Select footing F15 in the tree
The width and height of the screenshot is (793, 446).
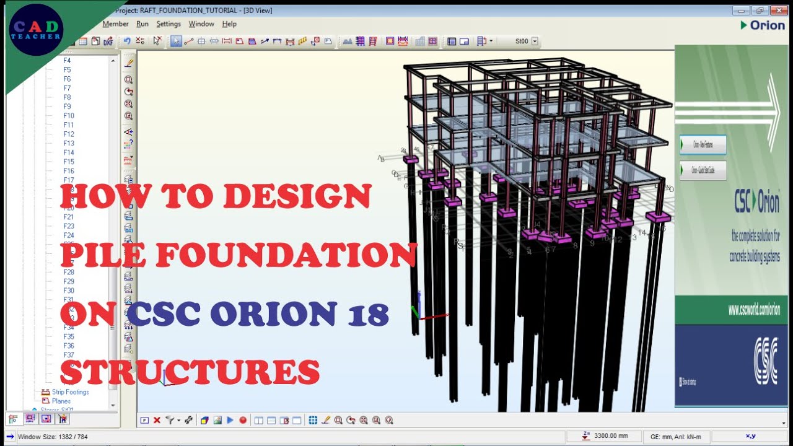coord(68,162)
